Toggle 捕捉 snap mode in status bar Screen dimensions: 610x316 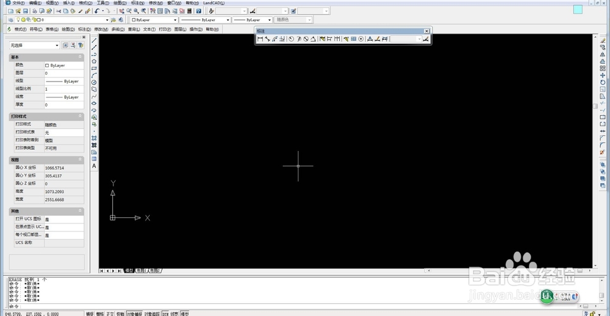tap(90, 314)
